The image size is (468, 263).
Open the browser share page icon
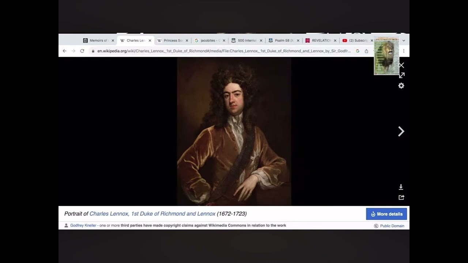click(366, 51)
